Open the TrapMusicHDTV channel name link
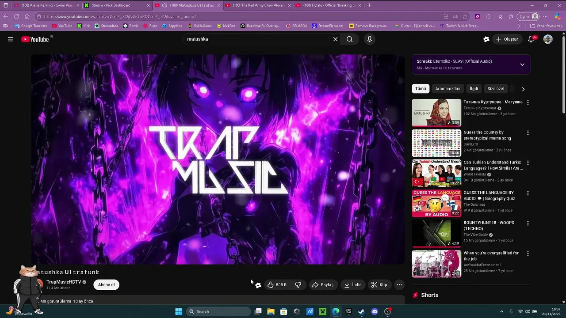The height and width of the screenshot is (318, 566). coord(64,282)
